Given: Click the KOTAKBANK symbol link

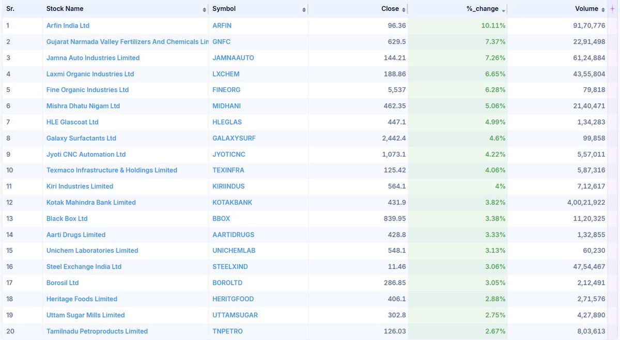Looking at the screenshot, I should [x=233, y=203].
